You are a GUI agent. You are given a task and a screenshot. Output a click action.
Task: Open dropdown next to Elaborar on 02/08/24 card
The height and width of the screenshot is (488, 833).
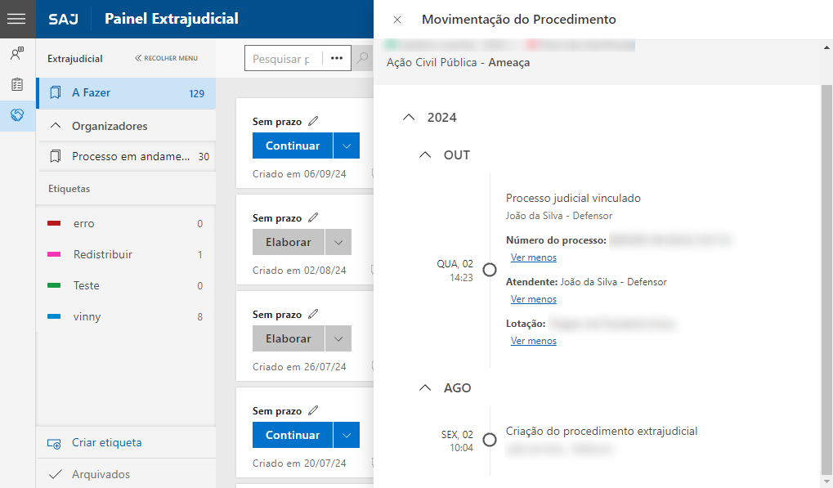338,242
